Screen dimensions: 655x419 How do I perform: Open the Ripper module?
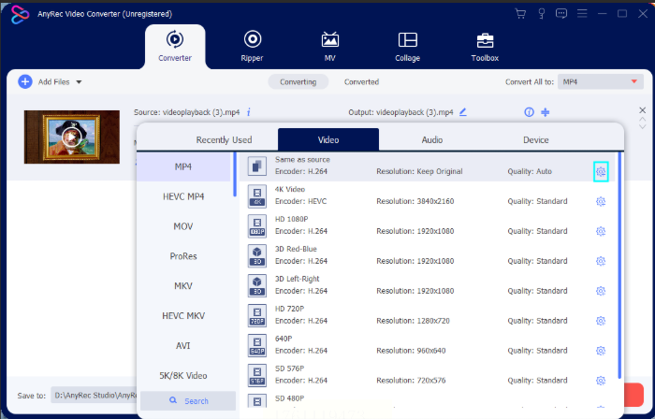pyautogui.click(x=252, y=46)
